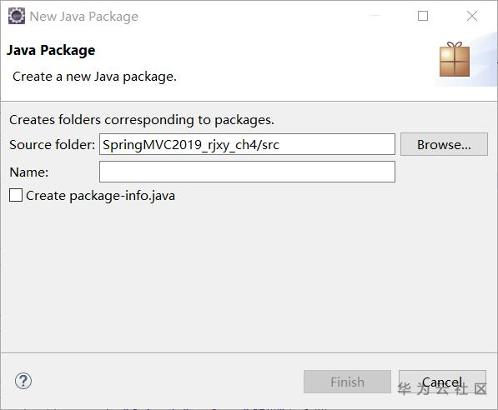Open help via the question mark icon
The width and height of the screenshot is (498, 410).
[x=23, y=381]
